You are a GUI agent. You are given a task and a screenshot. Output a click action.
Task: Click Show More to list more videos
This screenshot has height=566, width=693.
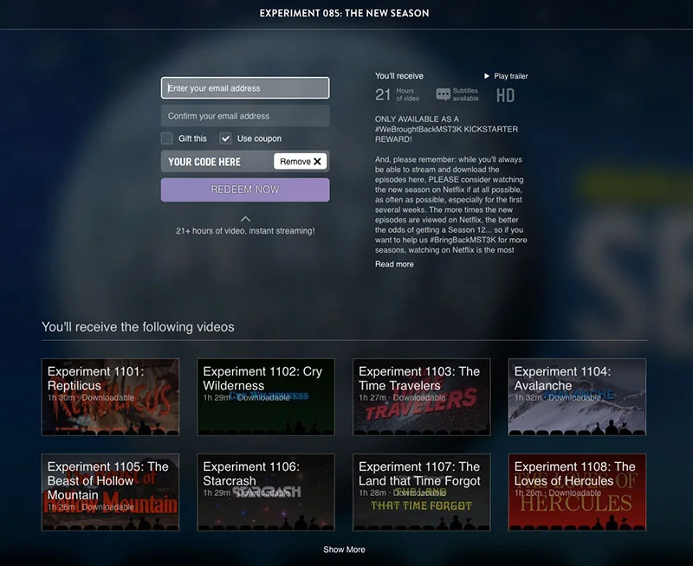[344, 550]
